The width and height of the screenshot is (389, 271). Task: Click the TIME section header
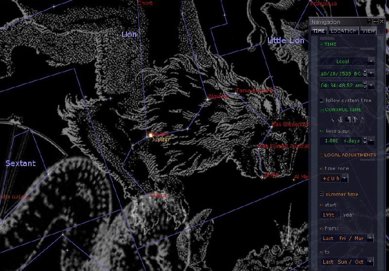point(328,44)
